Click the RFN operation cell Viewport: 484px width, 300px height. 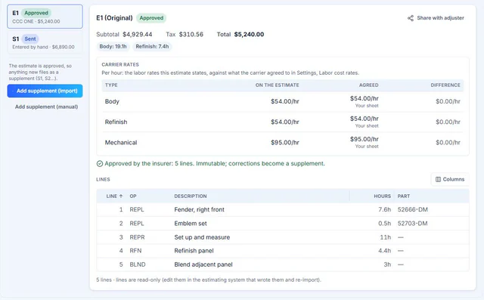(135, 251)
